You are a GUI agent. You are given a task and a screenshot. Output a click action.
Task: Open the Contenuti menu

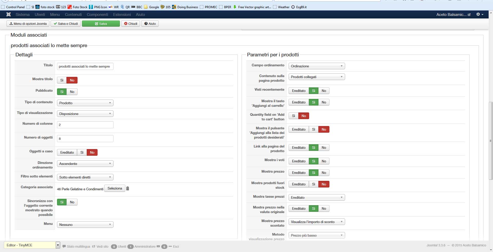pos(73,15)
